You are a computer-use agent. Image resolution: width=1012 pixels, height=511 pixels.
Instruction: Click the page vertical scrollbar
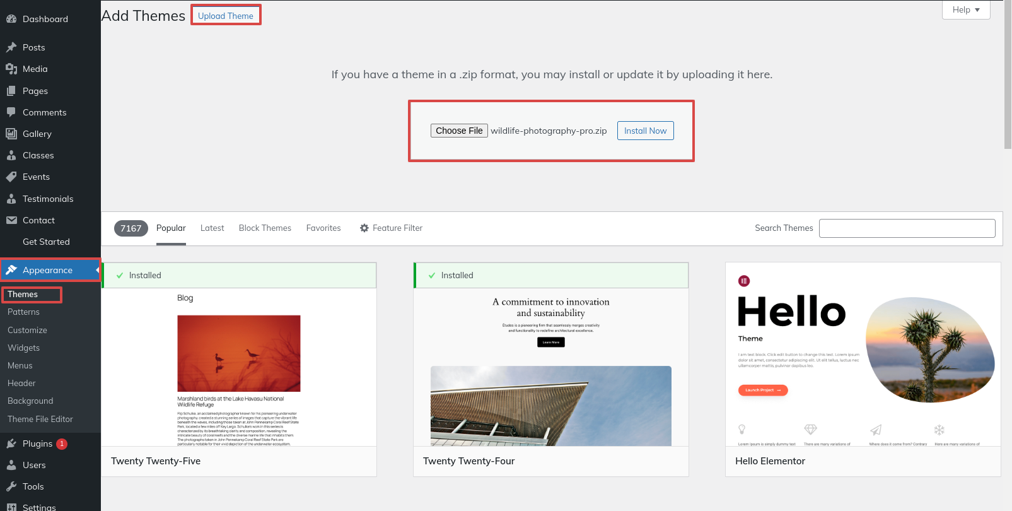(x=1008, y=74)
